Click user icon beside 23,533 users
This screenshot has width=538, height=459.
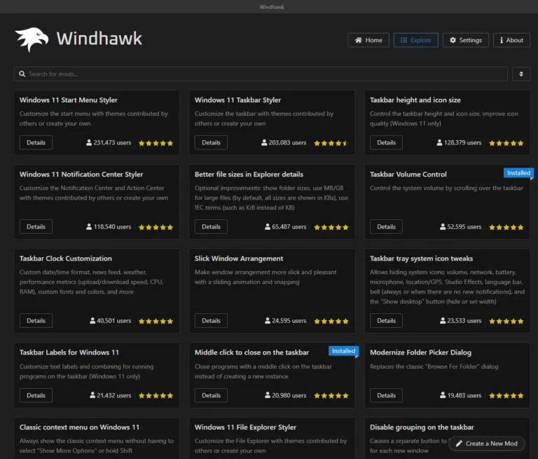pyautogui.click(x=443, y=320)
